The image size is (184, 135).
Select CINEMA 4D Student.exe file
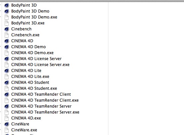[34, 88]
